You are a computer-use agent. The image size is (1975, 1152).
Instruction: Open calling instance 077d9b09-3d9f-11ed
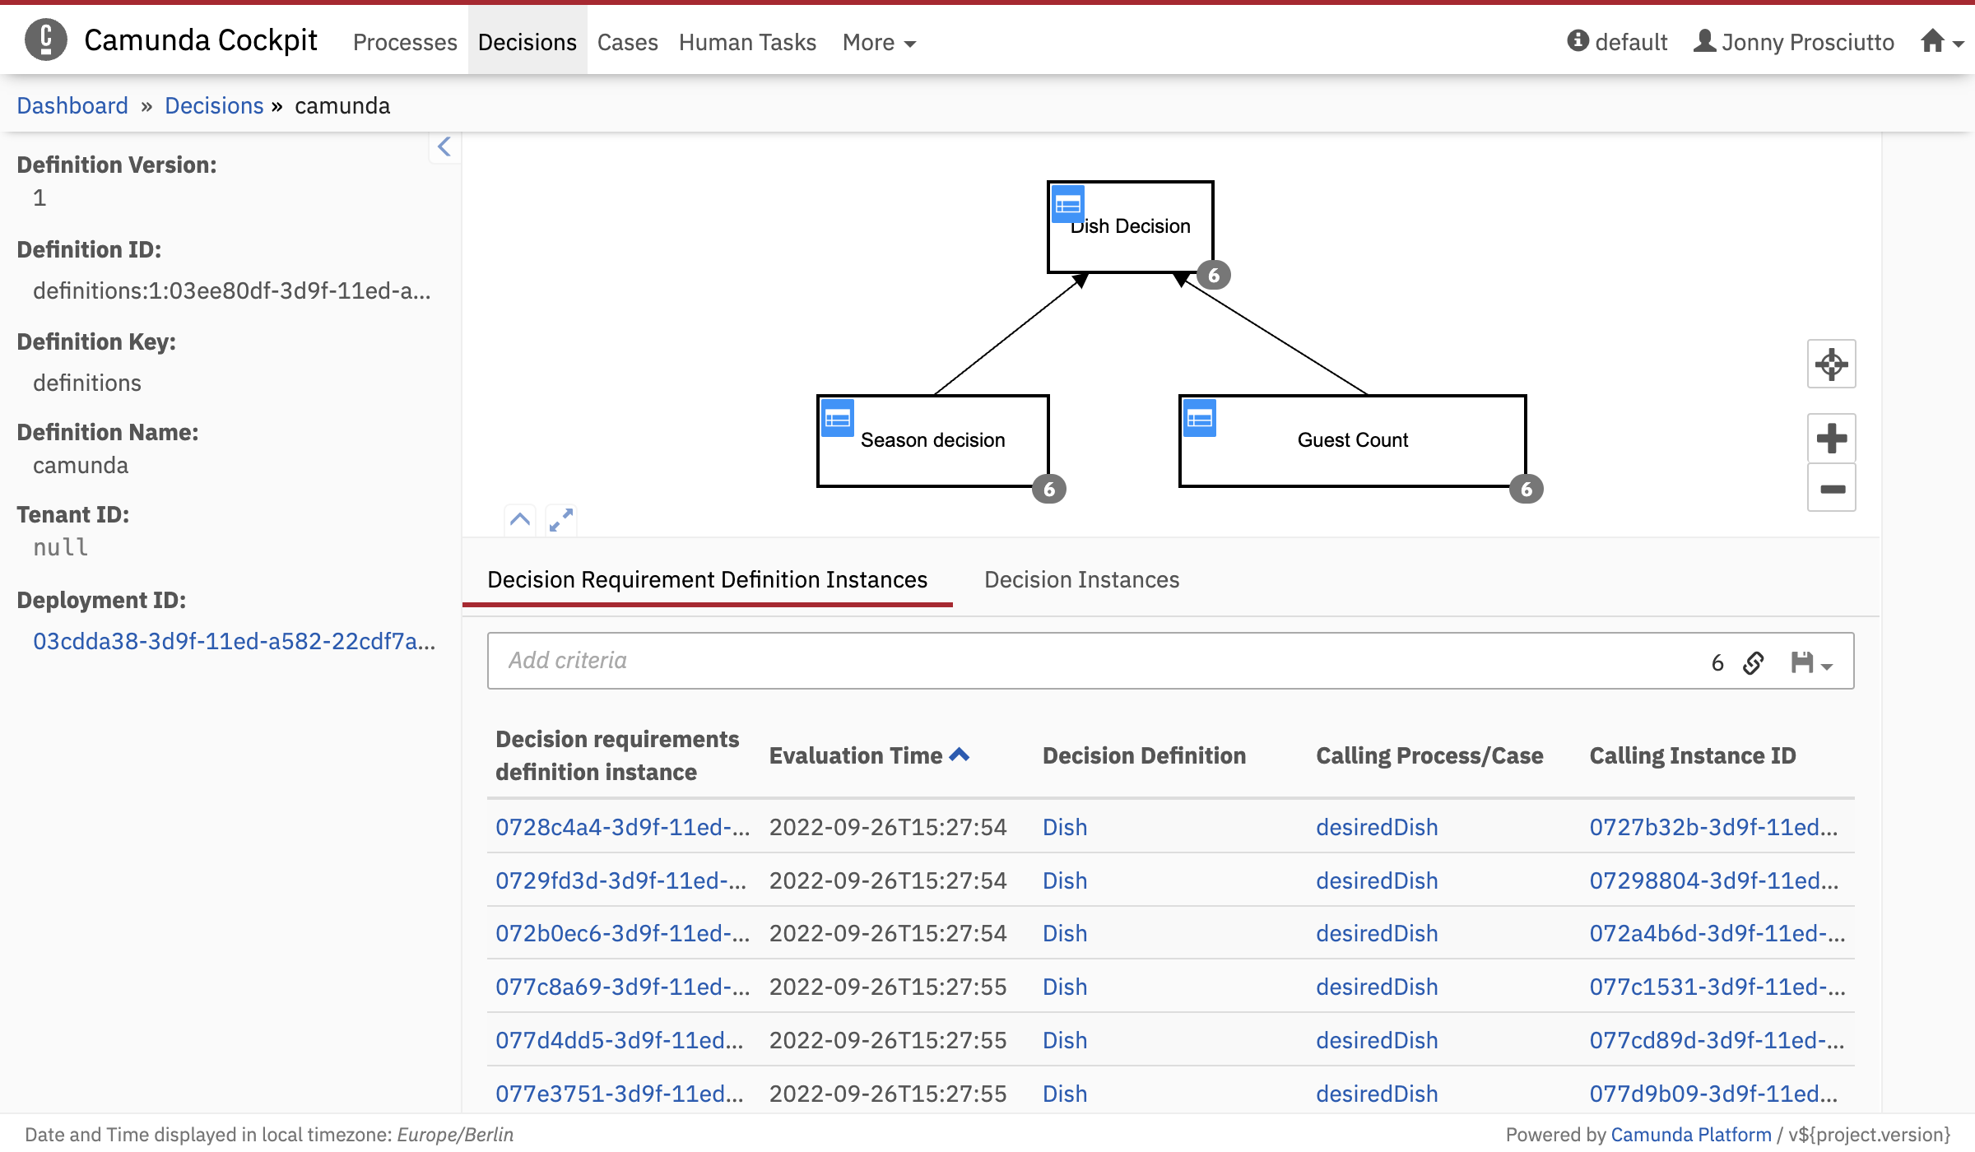tap(1713, 1094)
